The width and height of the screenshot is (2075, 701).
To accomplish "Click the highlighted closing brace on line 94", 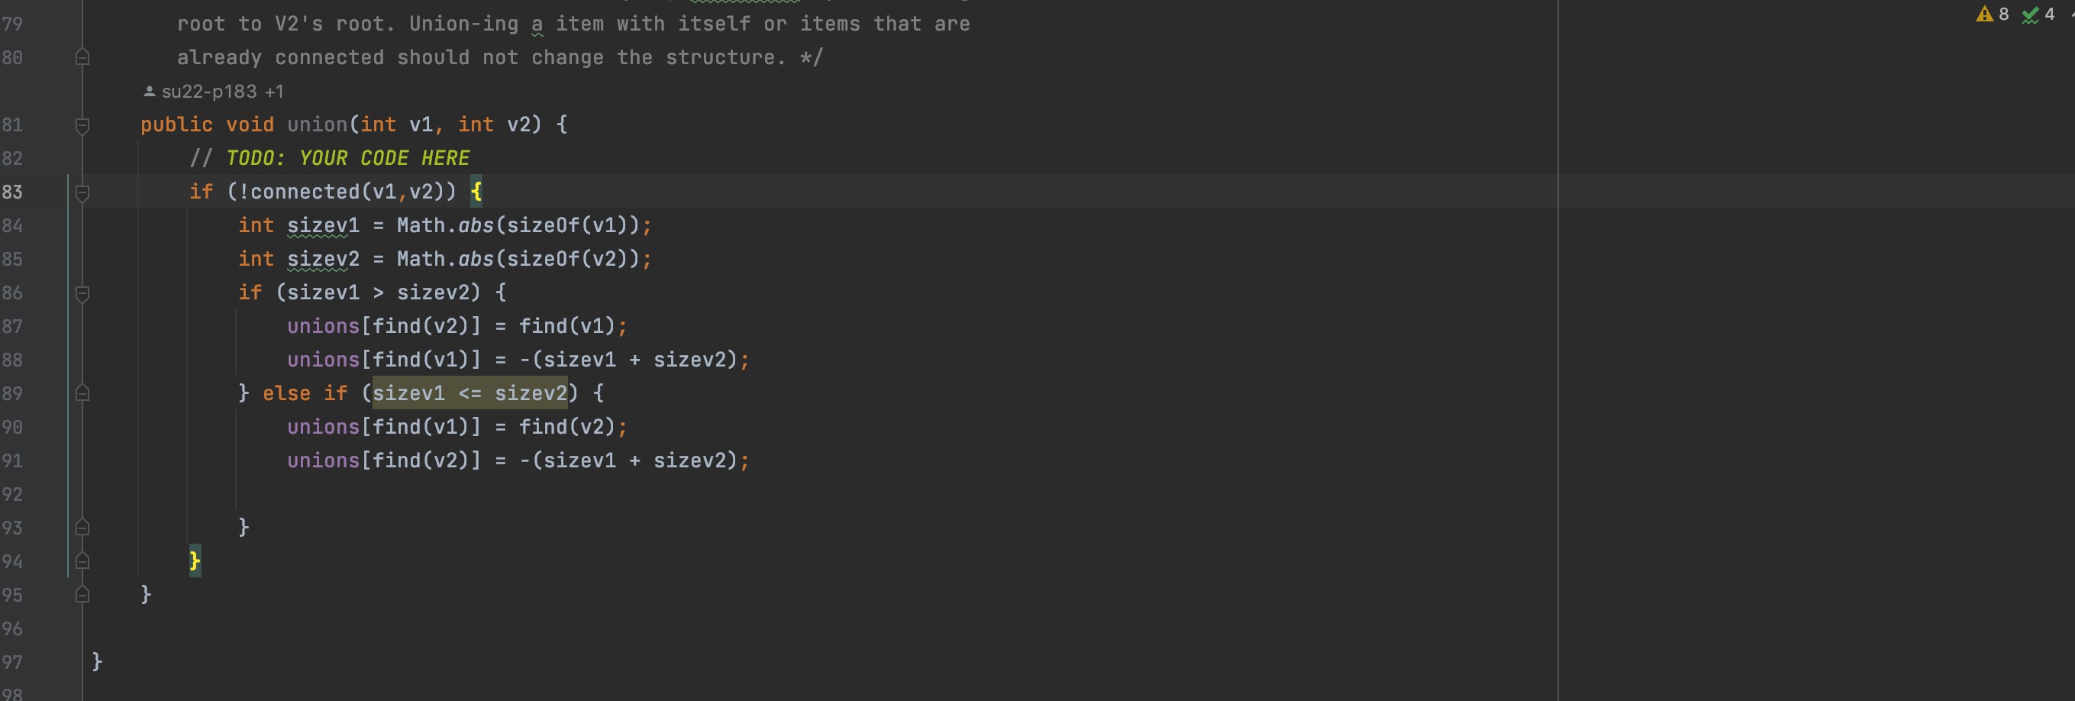I will click(x=194, y=560).
